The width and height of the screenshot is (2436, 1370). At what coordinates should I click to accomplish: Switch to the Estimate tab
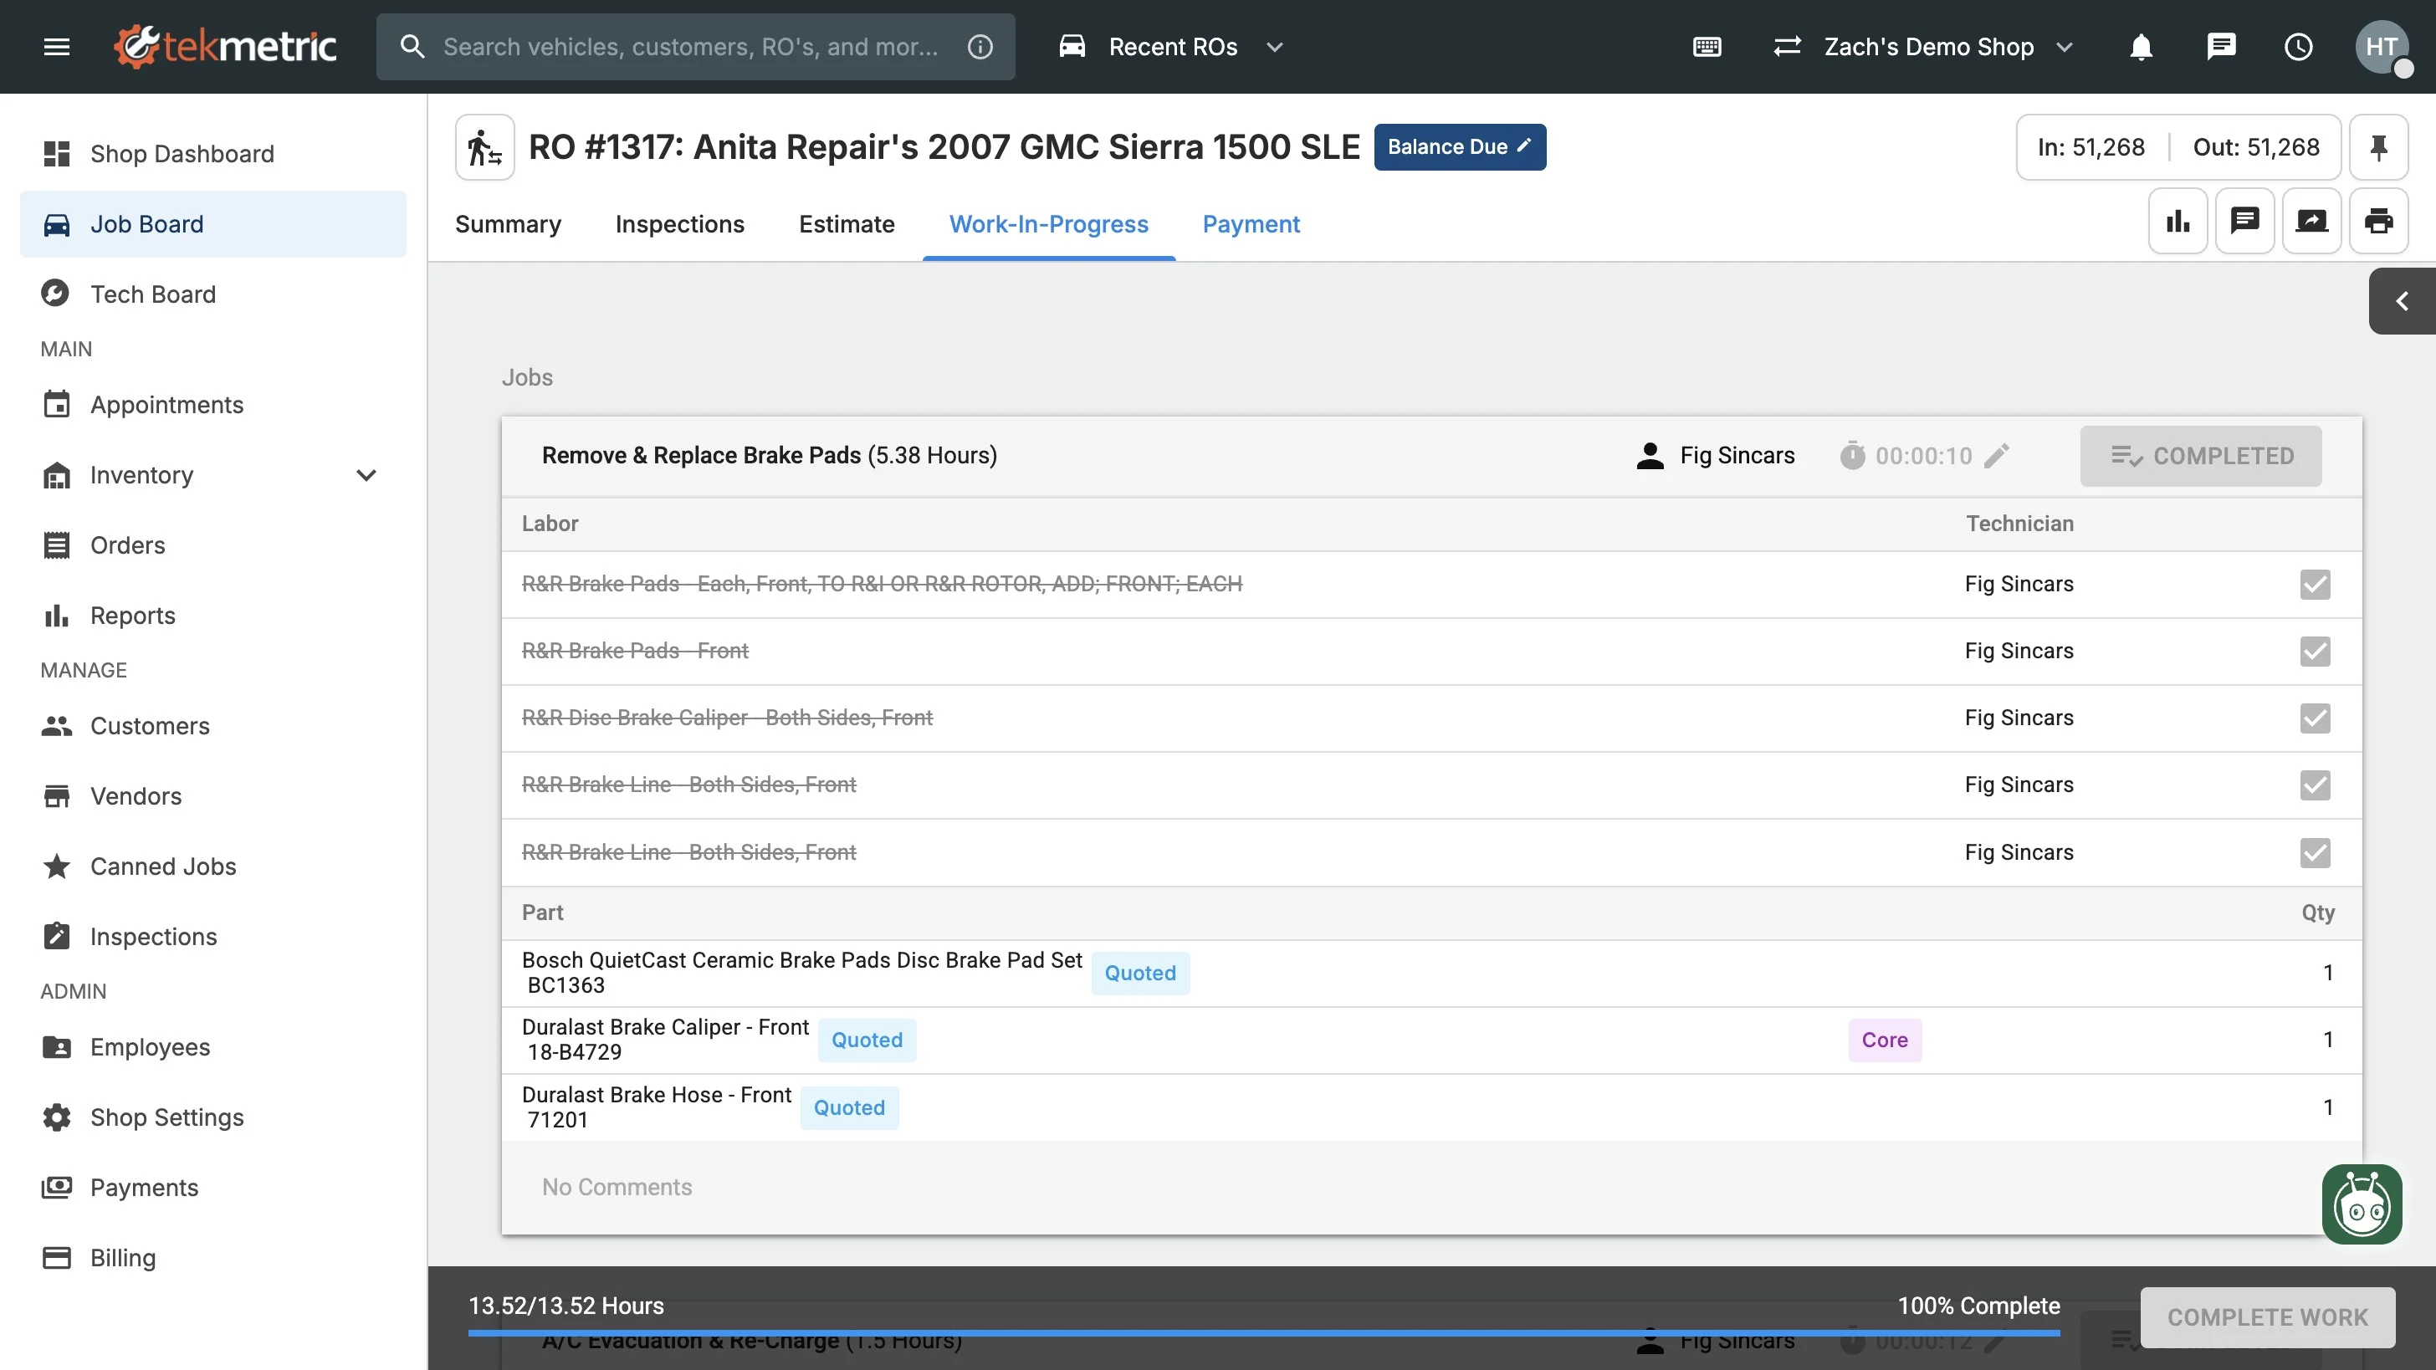tap(847, 224)
